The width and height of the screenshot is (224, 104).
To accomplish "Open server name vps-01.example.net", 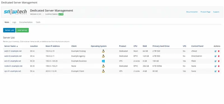I will click(13, 71).
